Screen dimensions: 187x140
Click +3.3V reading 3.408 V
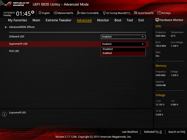159,115
